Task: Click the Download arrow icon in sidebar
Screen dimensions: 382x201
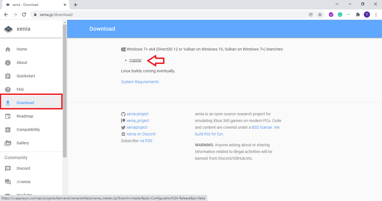Action: [x=8, y=103]
